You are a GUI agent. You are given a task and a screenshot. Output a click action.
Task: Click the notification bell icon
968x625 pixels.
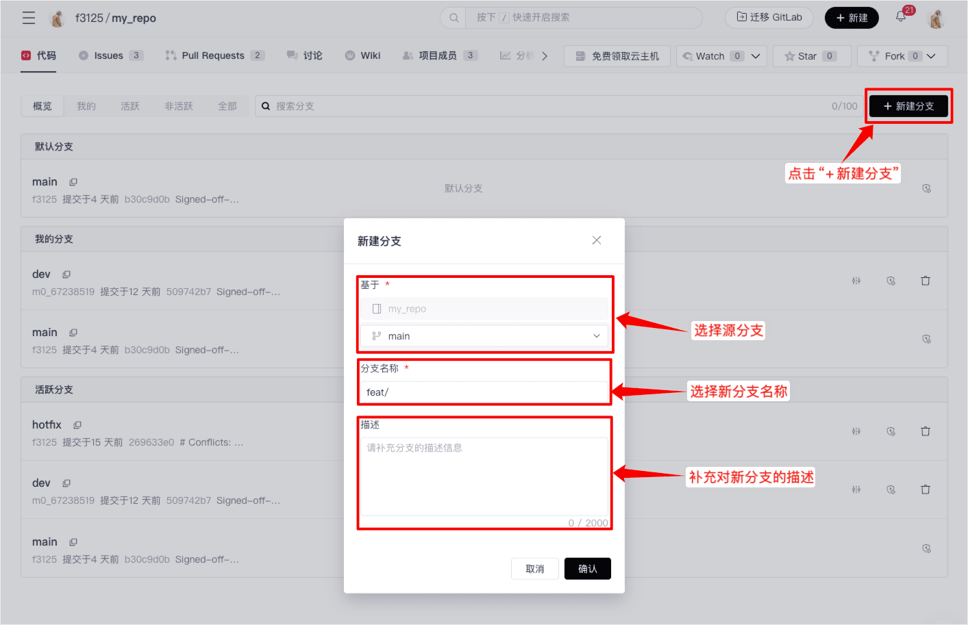coord(901,17)
